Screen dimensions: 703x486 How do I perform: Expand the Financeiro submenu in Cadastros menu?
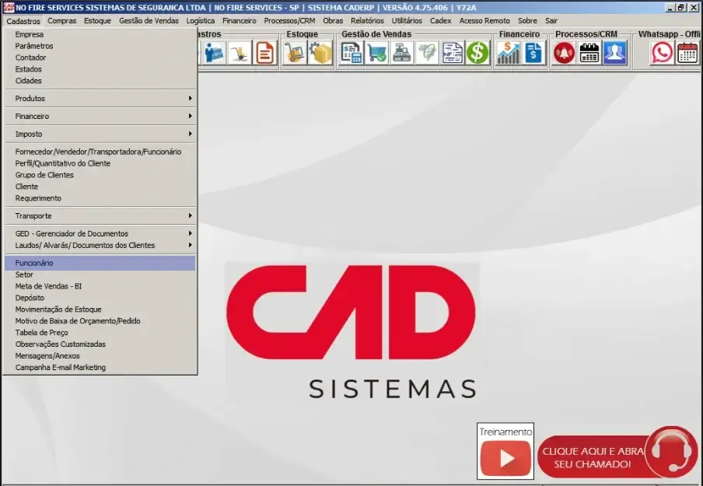point(100,116)
